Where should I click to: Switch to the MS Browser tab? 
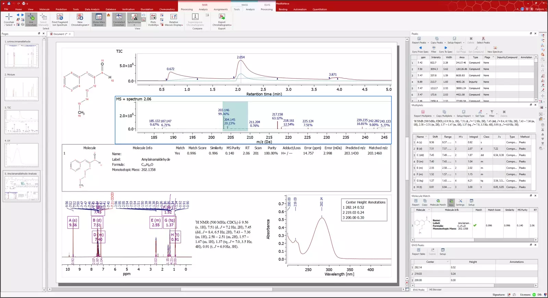pos(435,289)
